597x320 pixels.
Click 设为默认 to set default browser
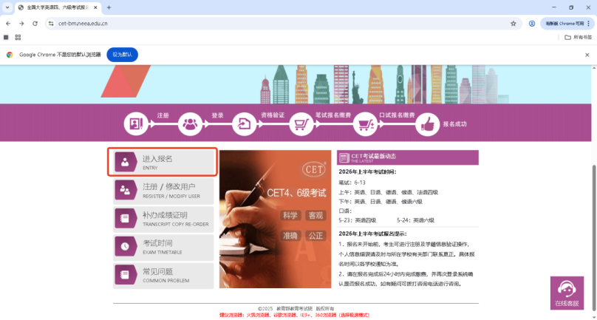[122, 55]
